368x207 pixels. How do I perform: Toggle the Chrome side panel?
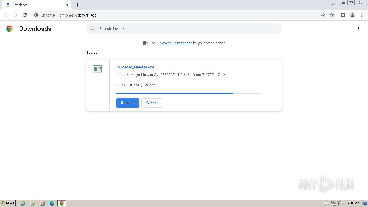click(343, 15)
